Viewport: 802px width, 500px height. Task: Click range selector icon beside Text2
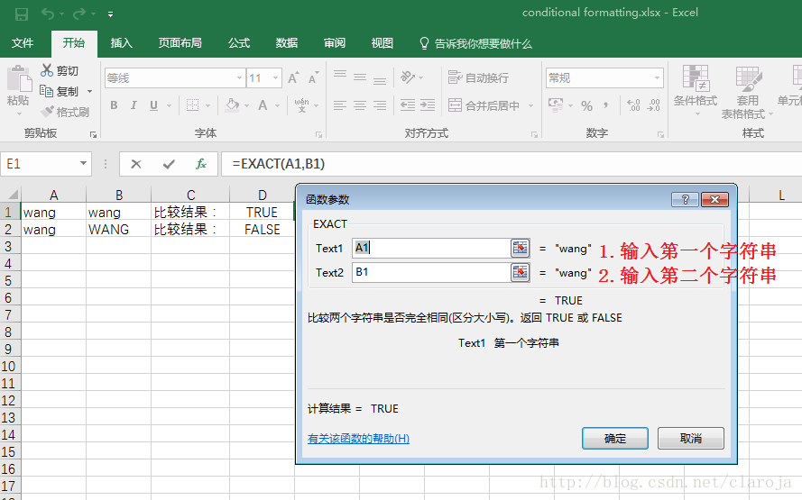pyautogui.click(x=521, y=272)
